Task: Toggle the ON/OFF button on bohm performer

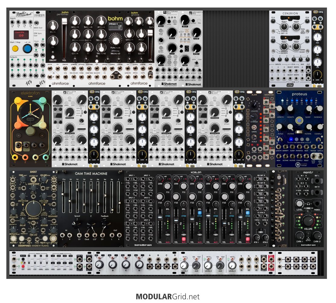Action: click(x=53, y=58)
